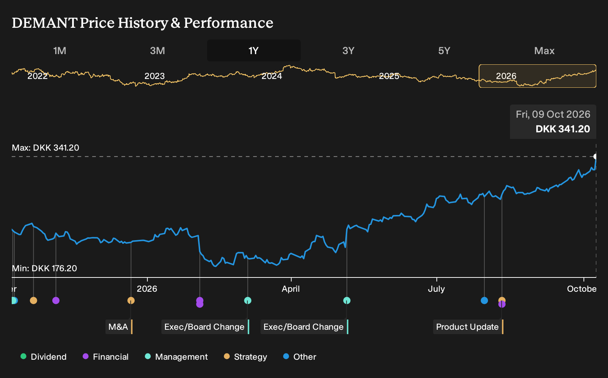The height and width of the screenshot is (378, 608).
Task: Open Exec/Board Change label nearest the M&A label
Action: [x=205, y=327]
